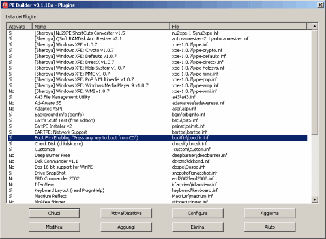The height and width of the screenshot is (239, 326).
Task: Click the Modifica button
Action: click(x=54, y=227)
